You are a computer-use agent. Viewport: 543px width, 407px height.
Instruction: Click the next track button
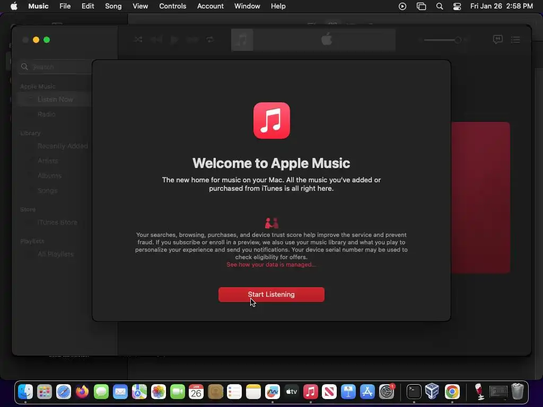(192, 39)
